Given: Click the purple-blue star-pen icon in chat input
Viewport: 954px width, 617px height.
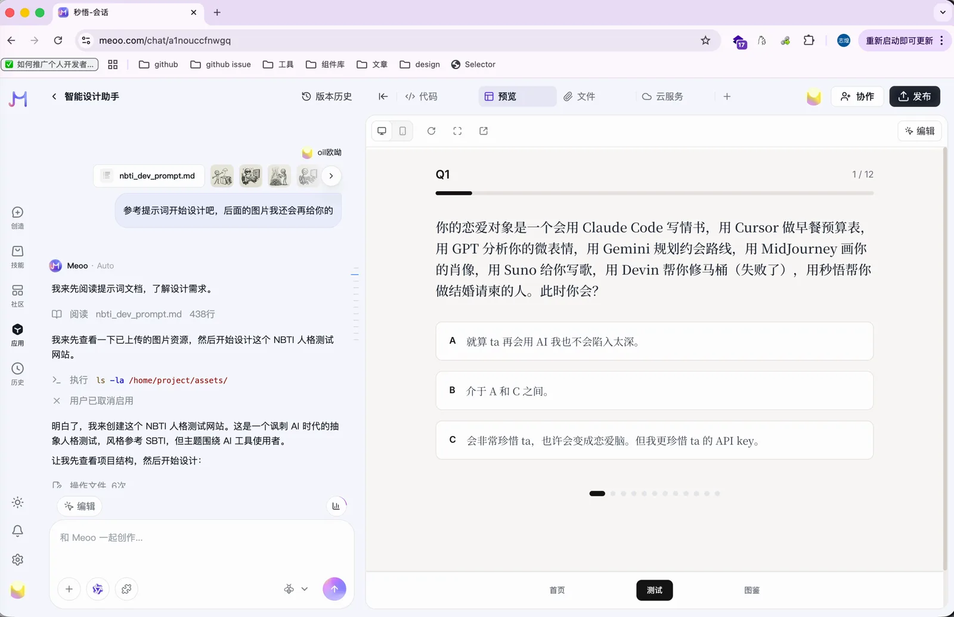Looking at the screenshot, I should tap(98, 589).
